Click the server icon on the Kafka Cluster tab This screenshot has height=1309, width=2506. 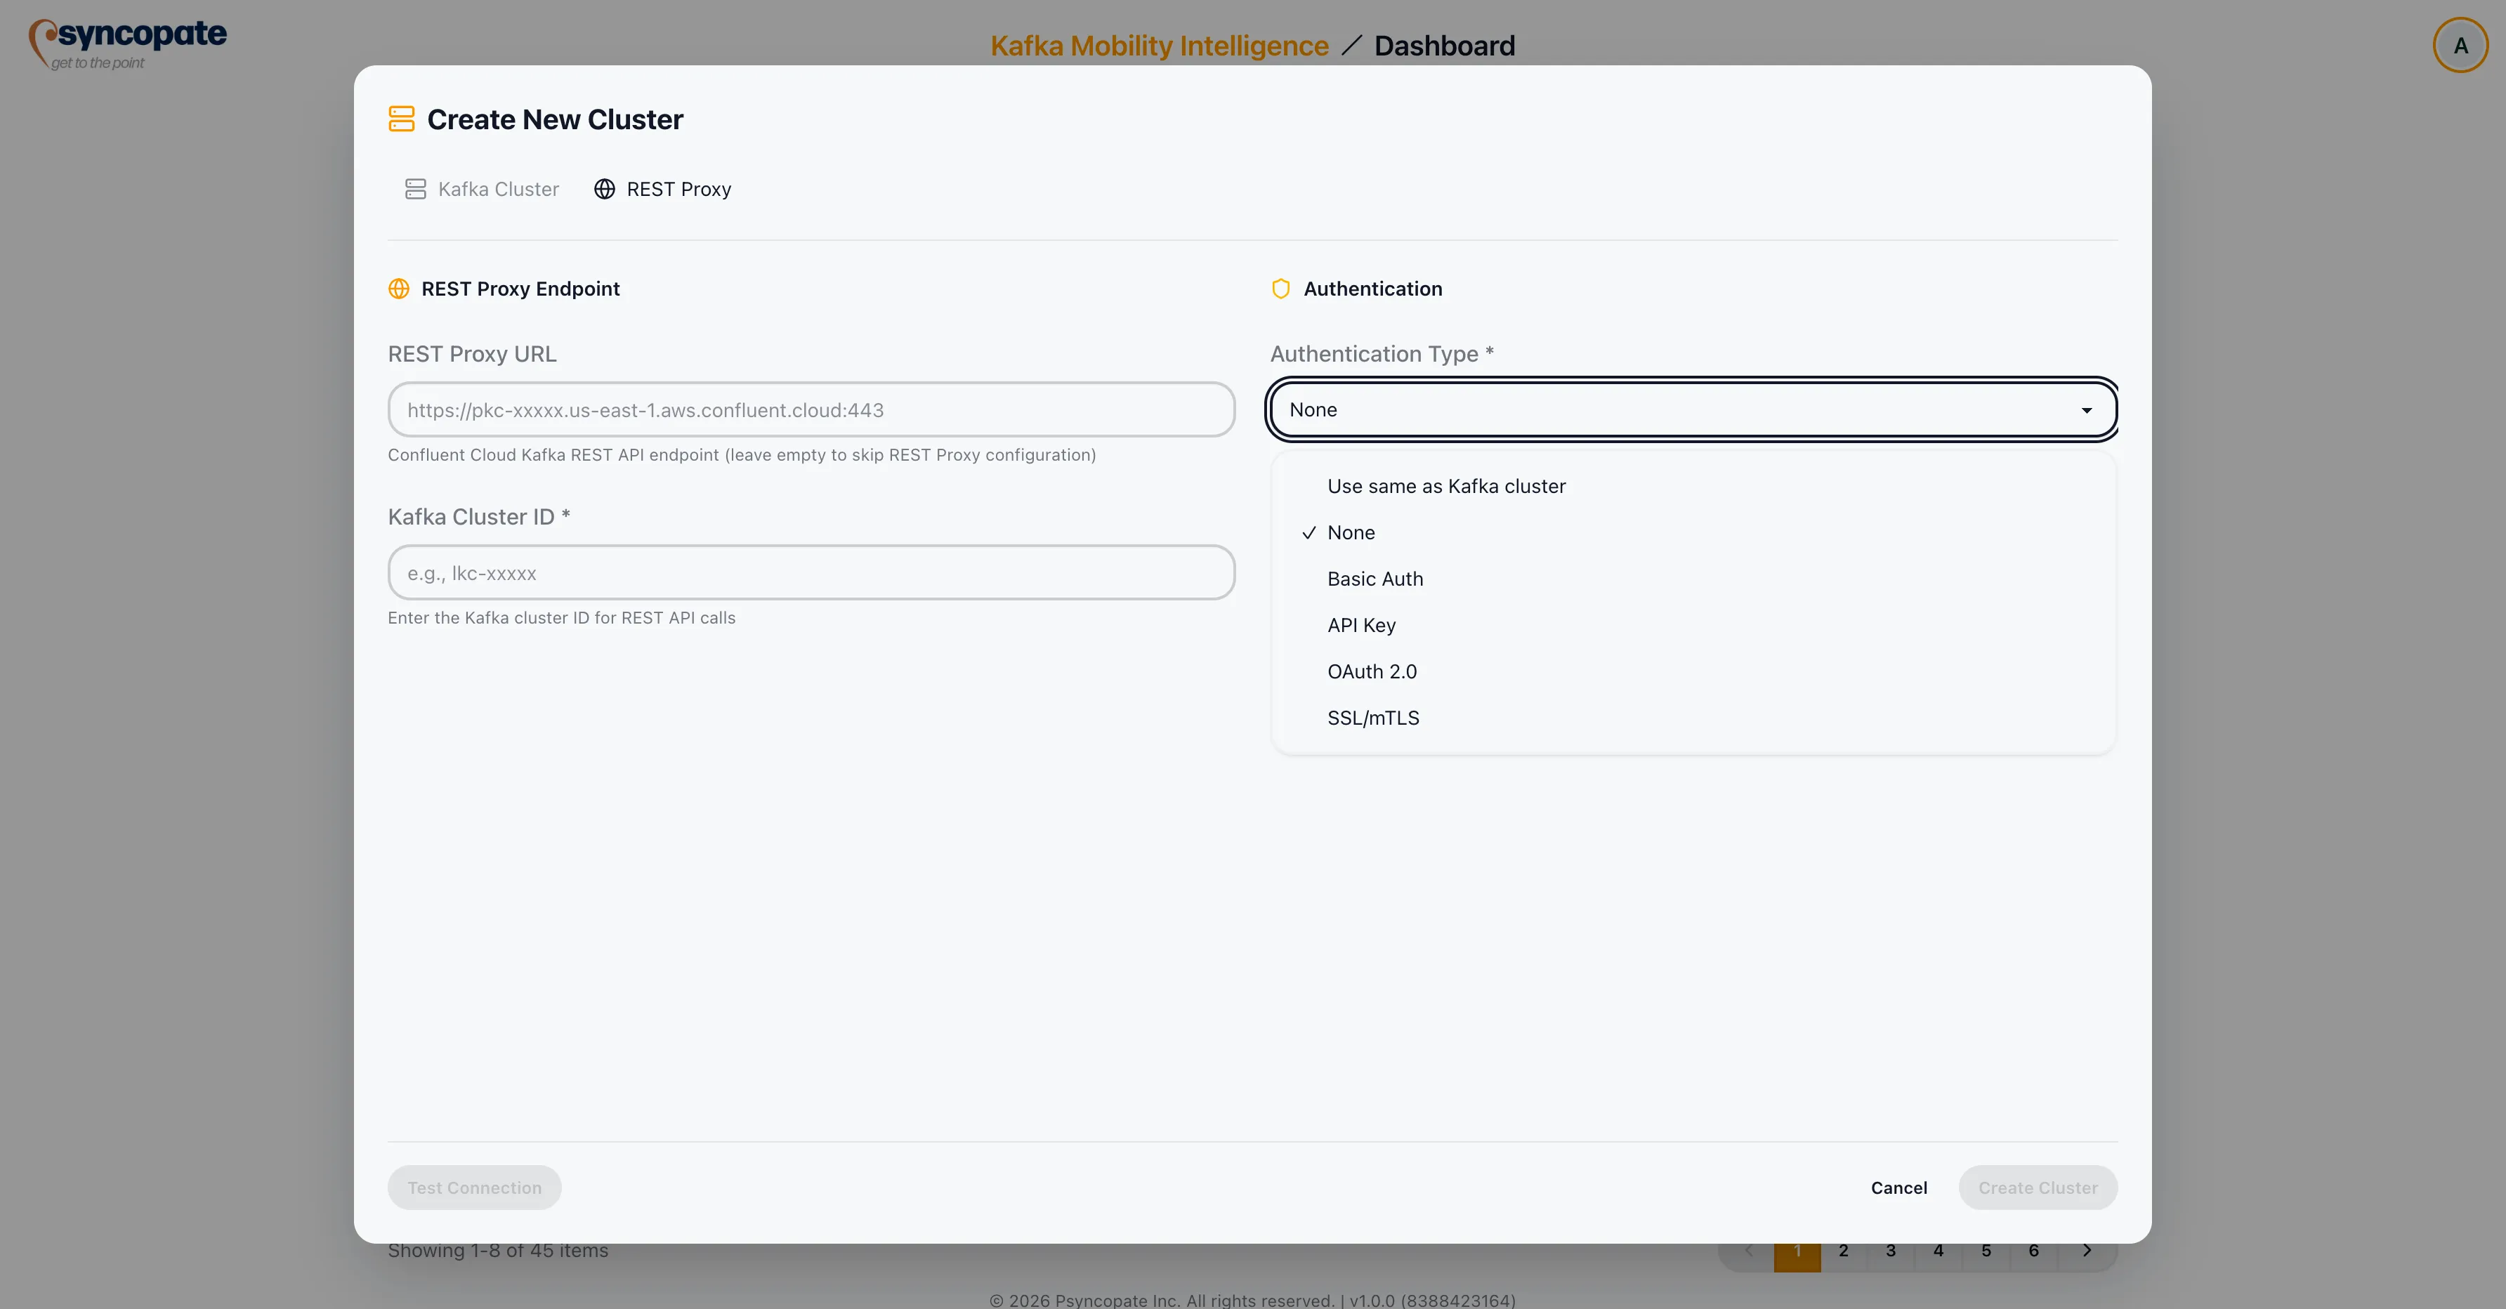(416, 189)
